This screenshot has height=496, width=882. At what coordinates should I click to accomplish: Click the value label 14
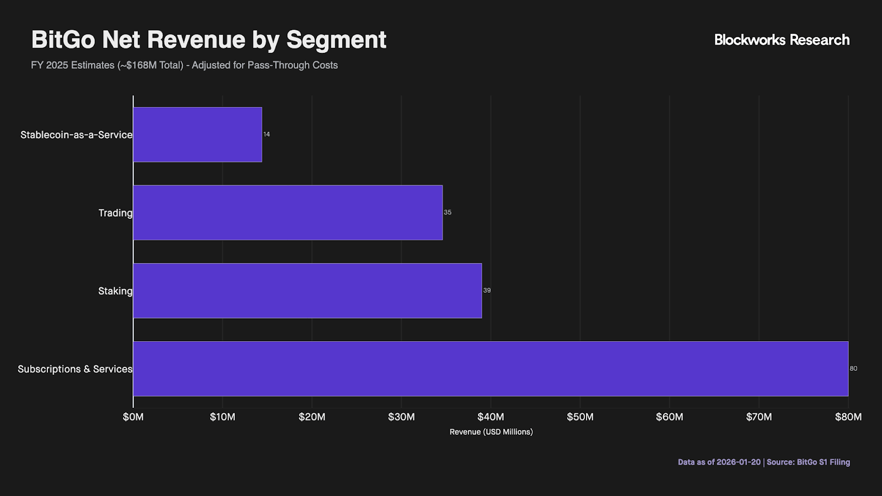(x=267, y=134)
